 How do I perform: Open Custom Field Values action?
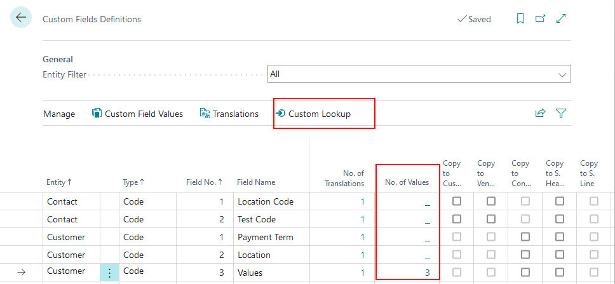point(137,114)
